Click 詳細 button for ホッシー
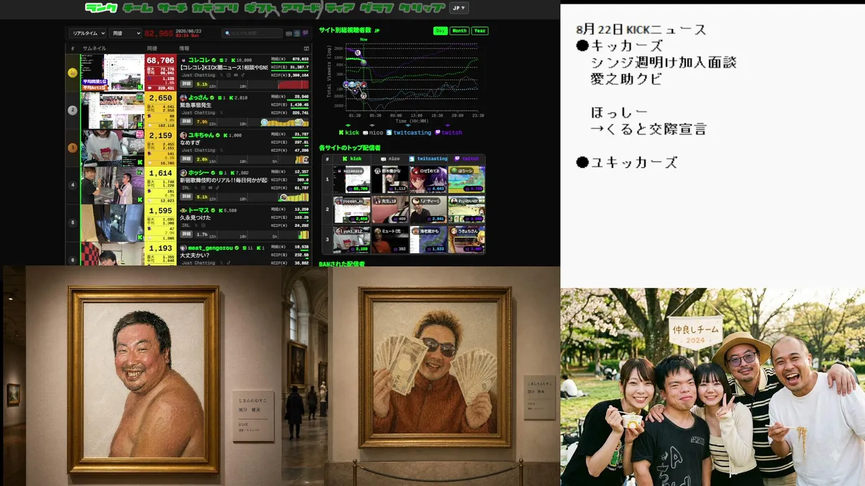This screenshot has height=486, width=865. tap(187, 197)
